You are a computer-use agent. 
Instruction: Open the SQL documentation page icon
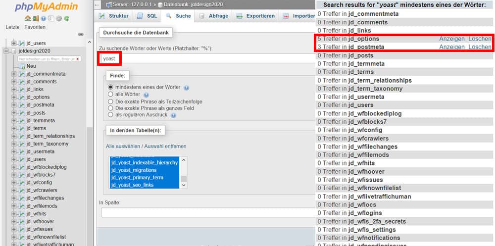click(51, 19)
